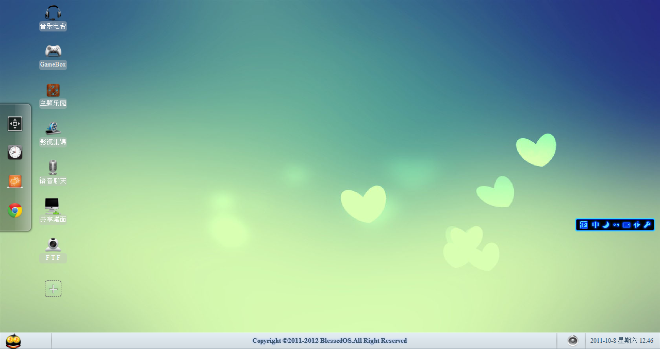660x349 pixels.
Task: Open the start menu via the smiley button
Action: (13, 340)
